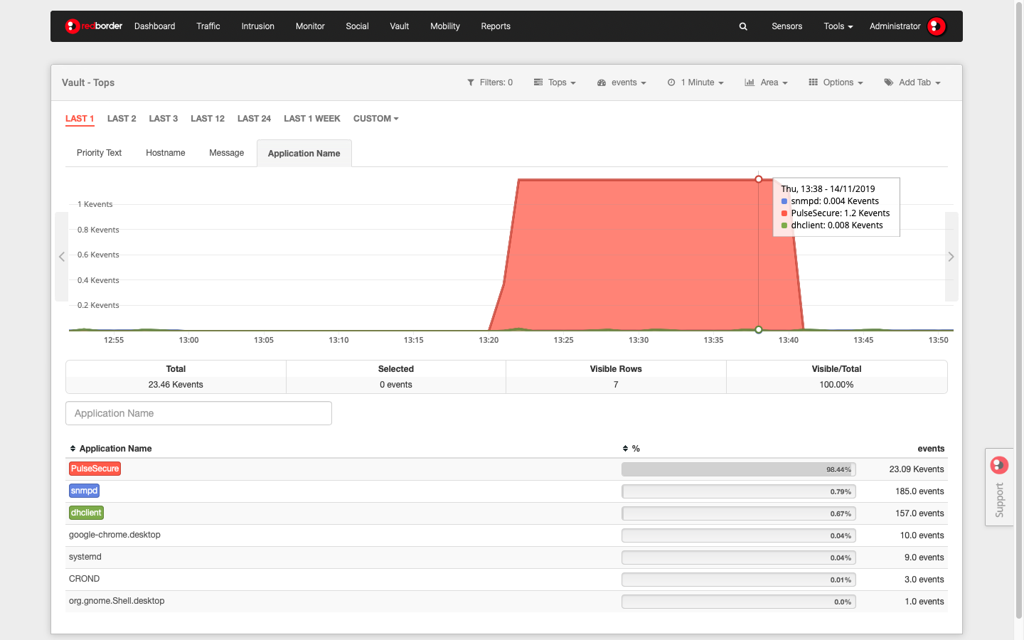The width and height of the screenshot is (1024, 640).
Task: Click the 23.09 Kevents value
Action: tap(917, 469)
